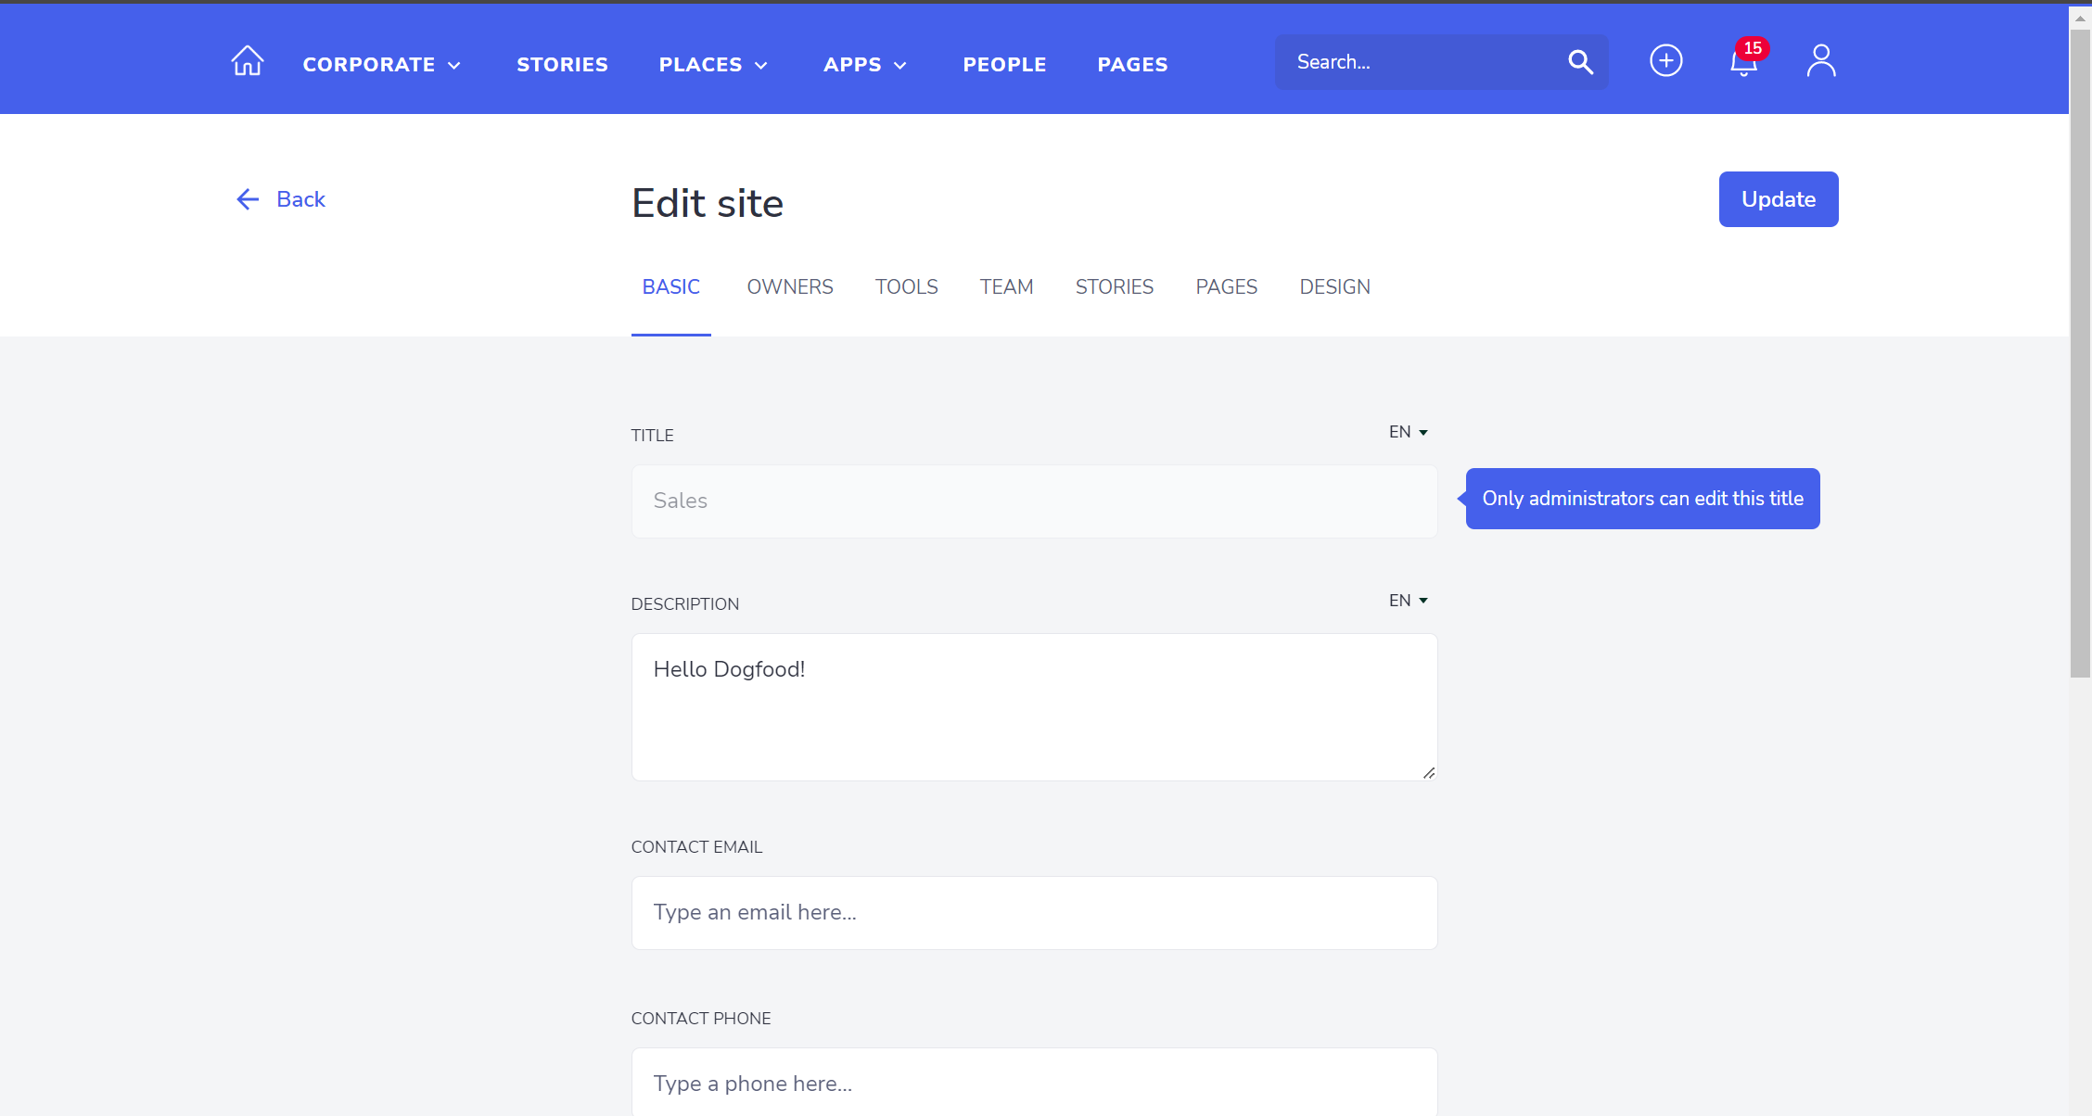Click the scrollbar up arrow

(x=2080, y=17)
